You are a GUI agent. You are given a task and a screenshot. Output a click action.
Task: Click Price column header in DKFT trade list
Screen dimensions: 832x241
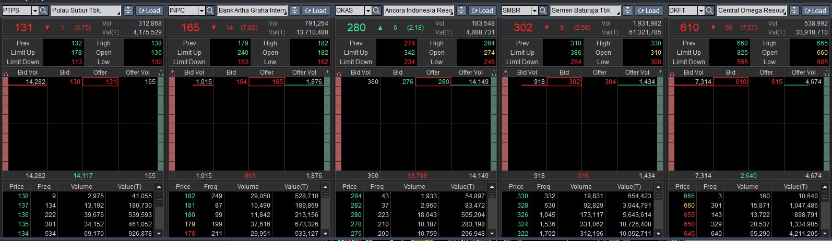683,187
